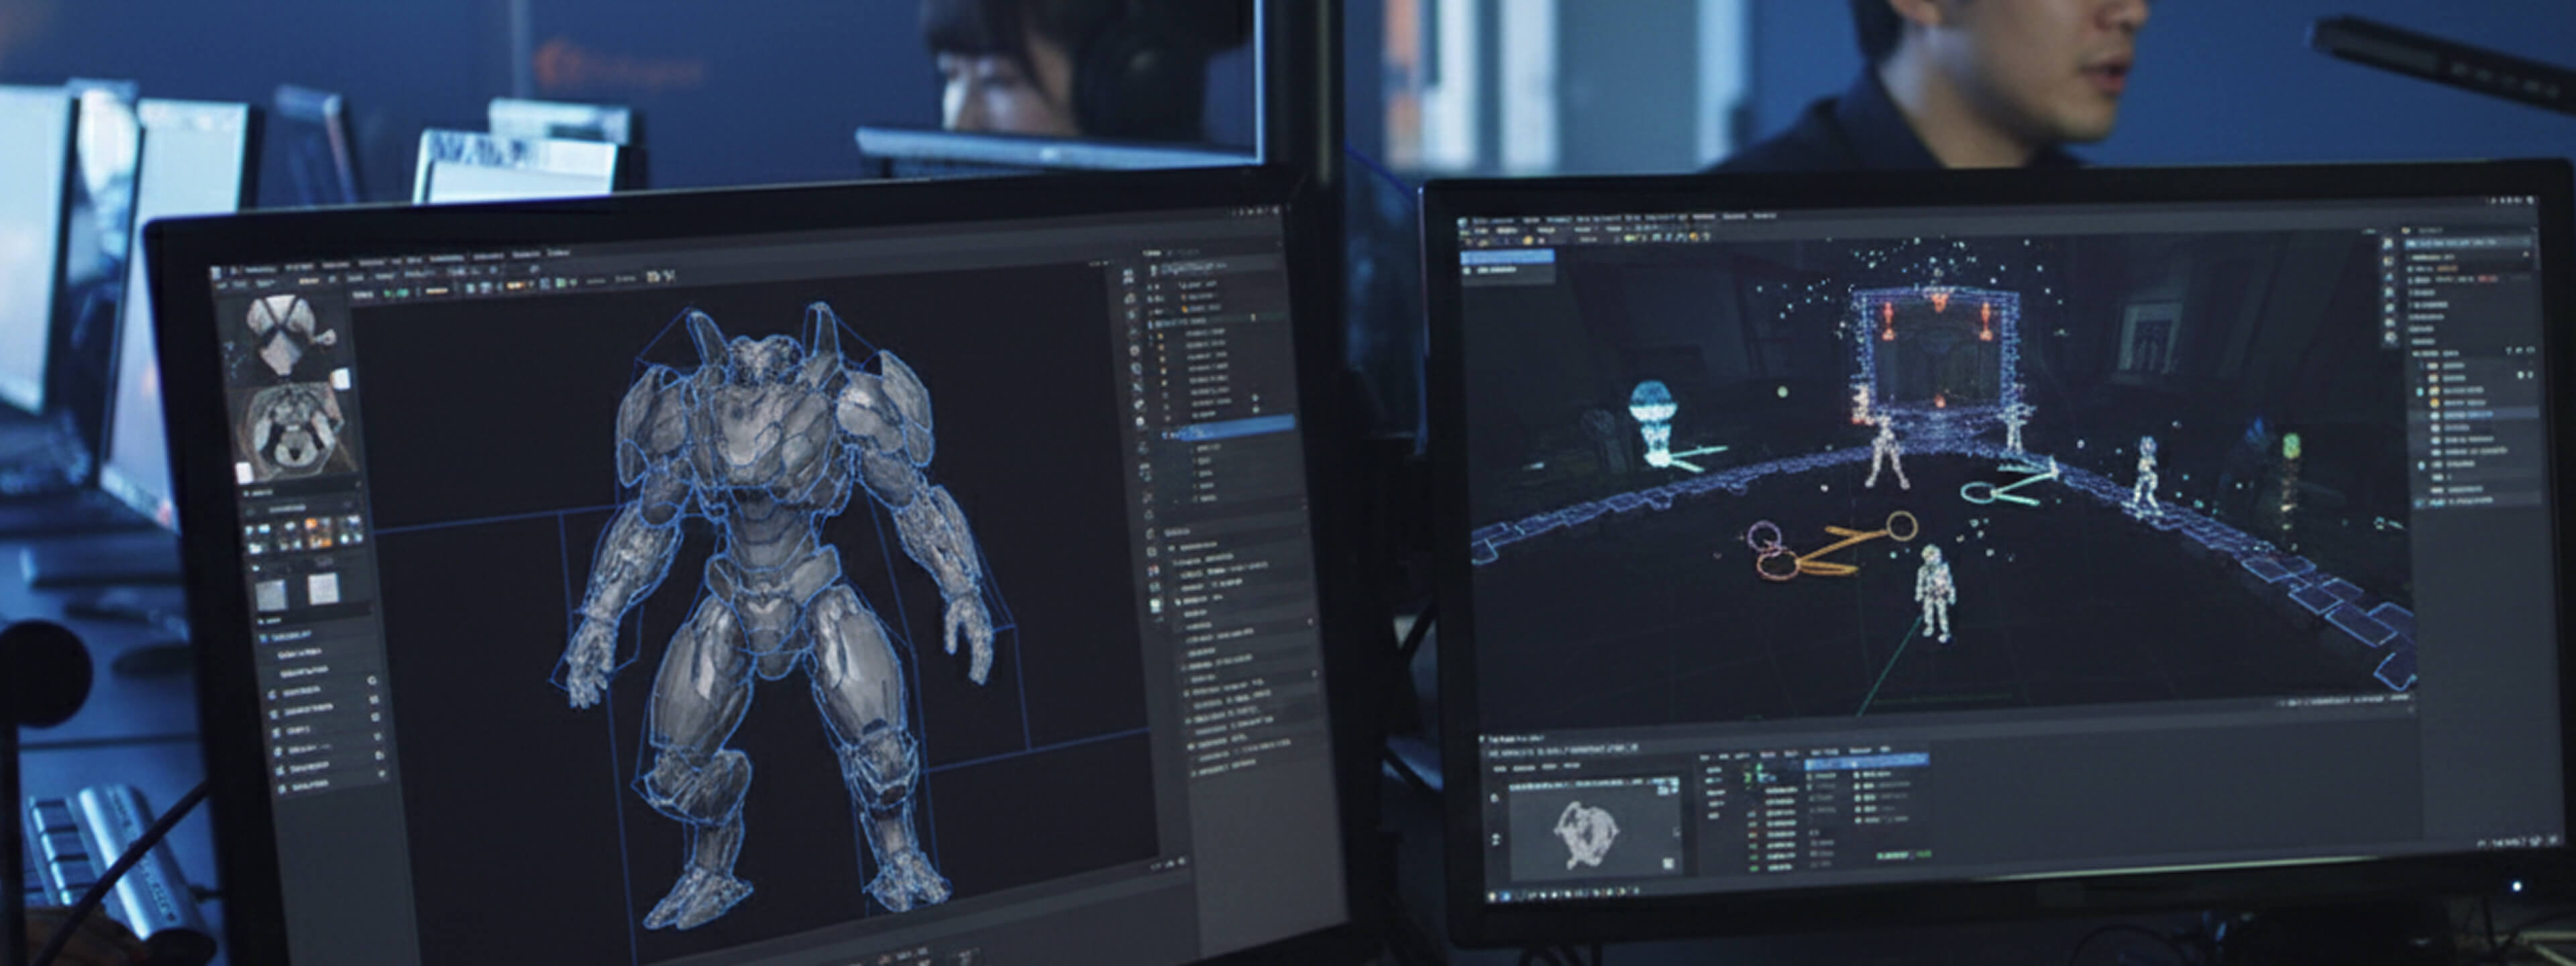Toggle visibility dot beside the third scene tree folder

2421,391
